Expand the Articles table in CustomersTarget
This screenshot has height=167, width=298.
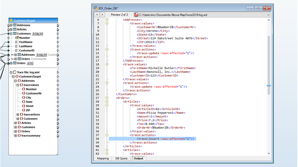(12, 29)
